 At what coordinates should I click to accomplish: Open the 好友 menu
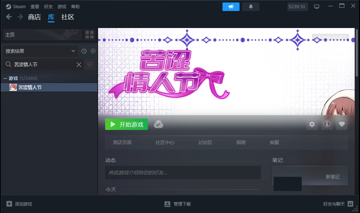pos(48,7)
